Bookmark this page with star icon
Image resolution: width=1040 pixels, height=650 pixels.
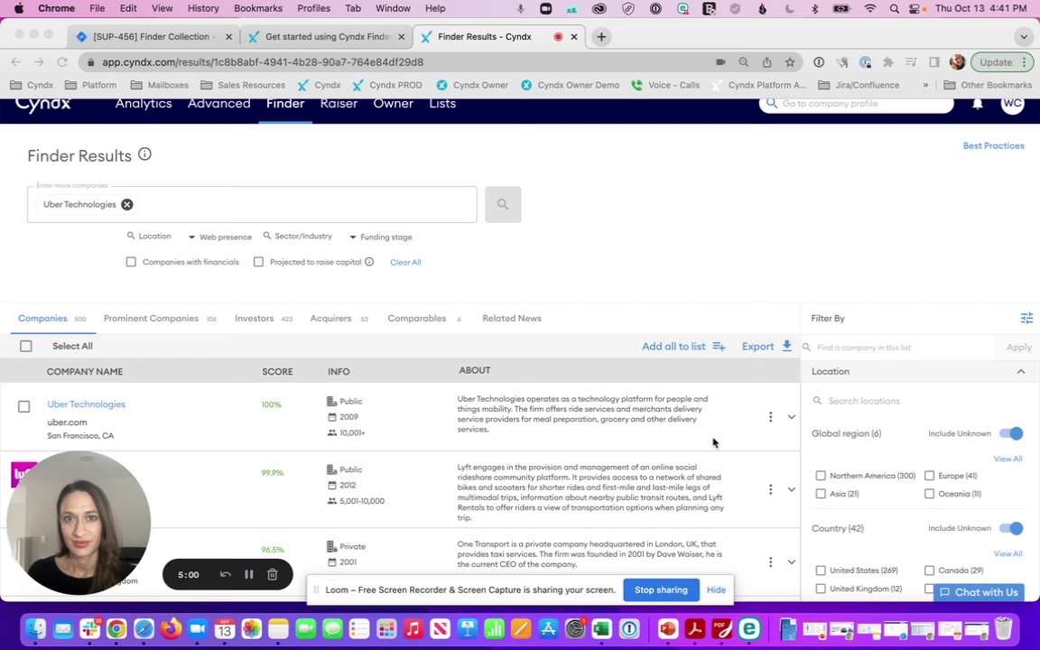789,62
